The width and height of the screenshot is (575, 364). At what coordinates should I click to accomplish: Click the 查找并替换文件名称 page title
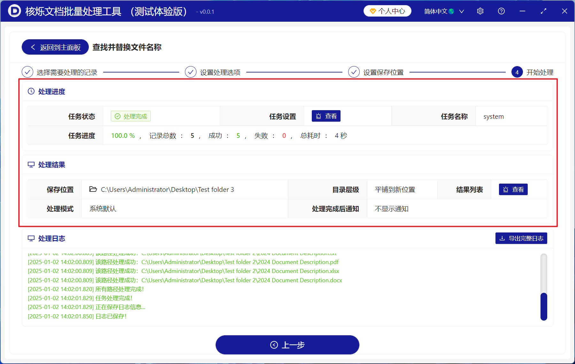[x=127, y=47]
